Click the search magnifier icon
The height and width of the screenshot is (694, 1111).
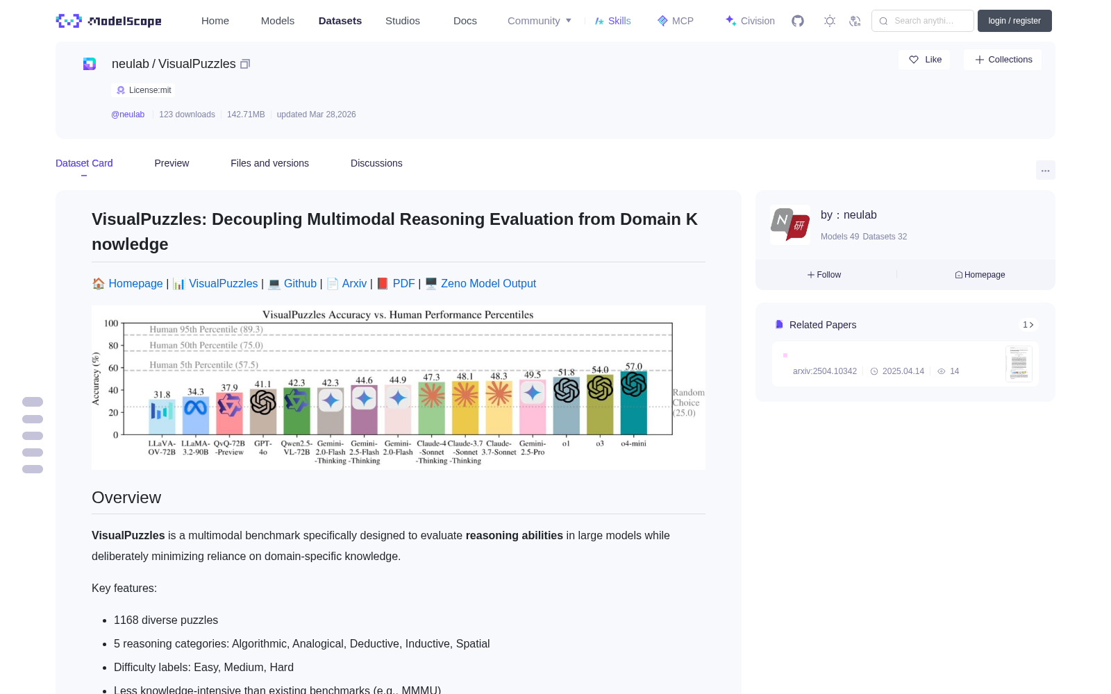tap(883, 21)
